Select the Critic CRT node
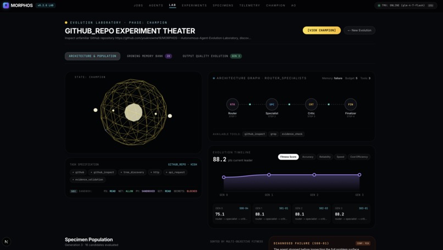The width and height of the screenshot is (443, 250). tap(311, 104)
